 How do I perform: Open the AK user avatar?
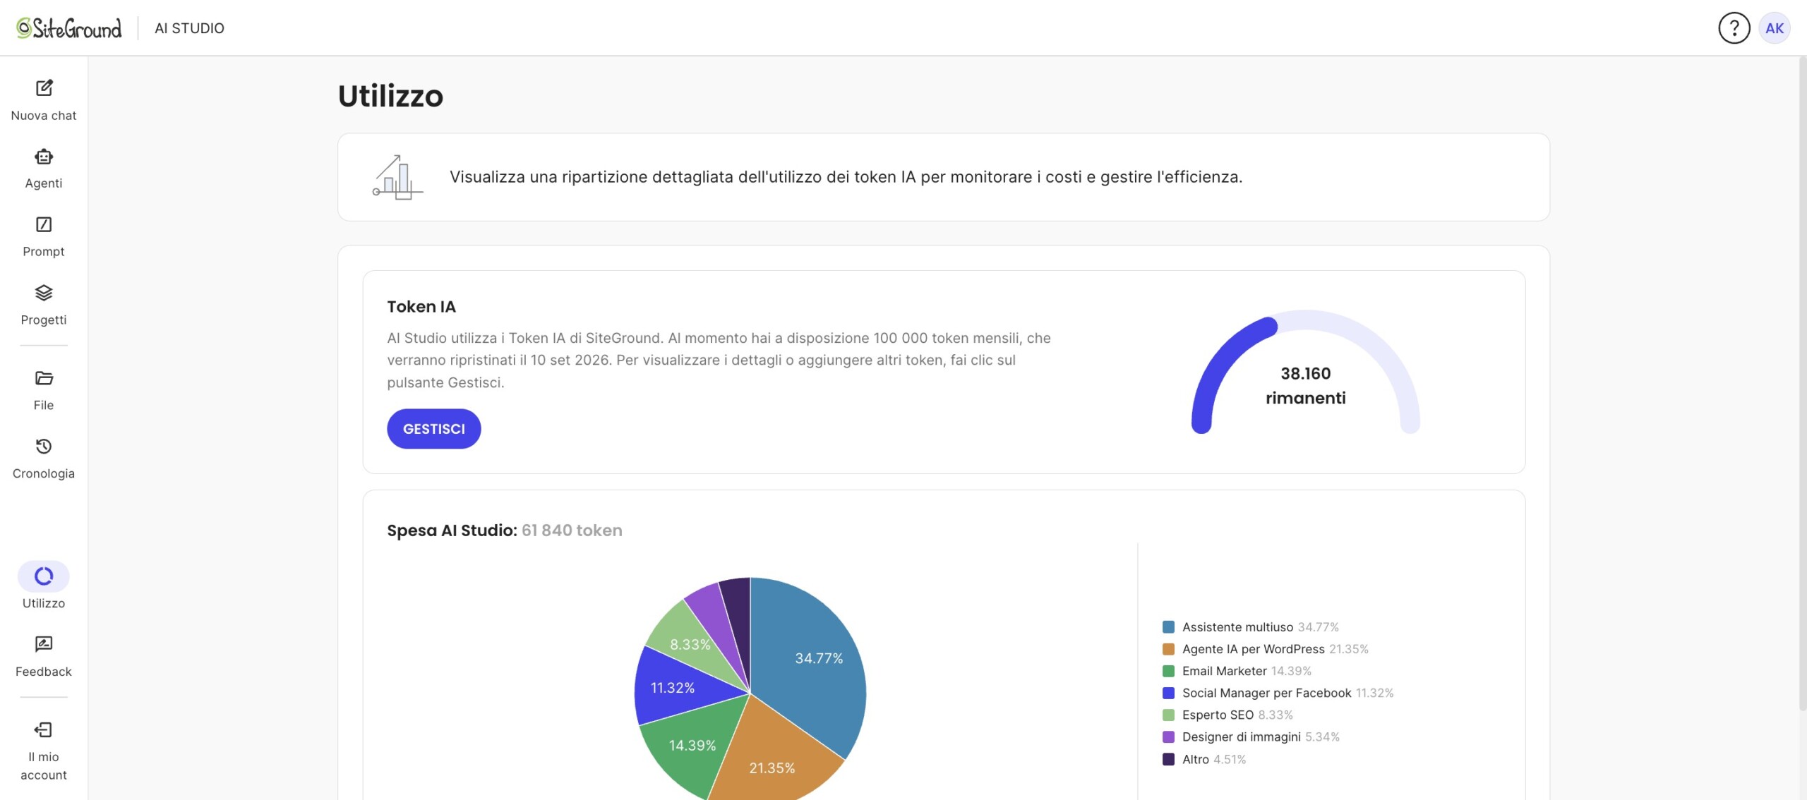(x=1775, y=28)
